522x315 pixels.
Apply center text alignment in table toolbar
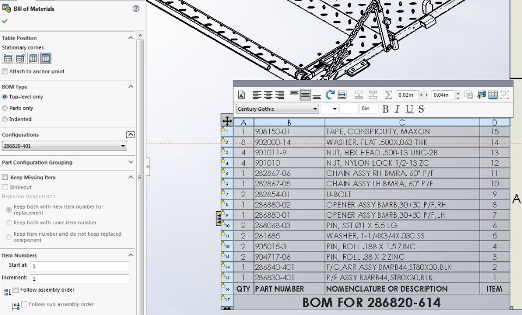click(x=268, y=95)
